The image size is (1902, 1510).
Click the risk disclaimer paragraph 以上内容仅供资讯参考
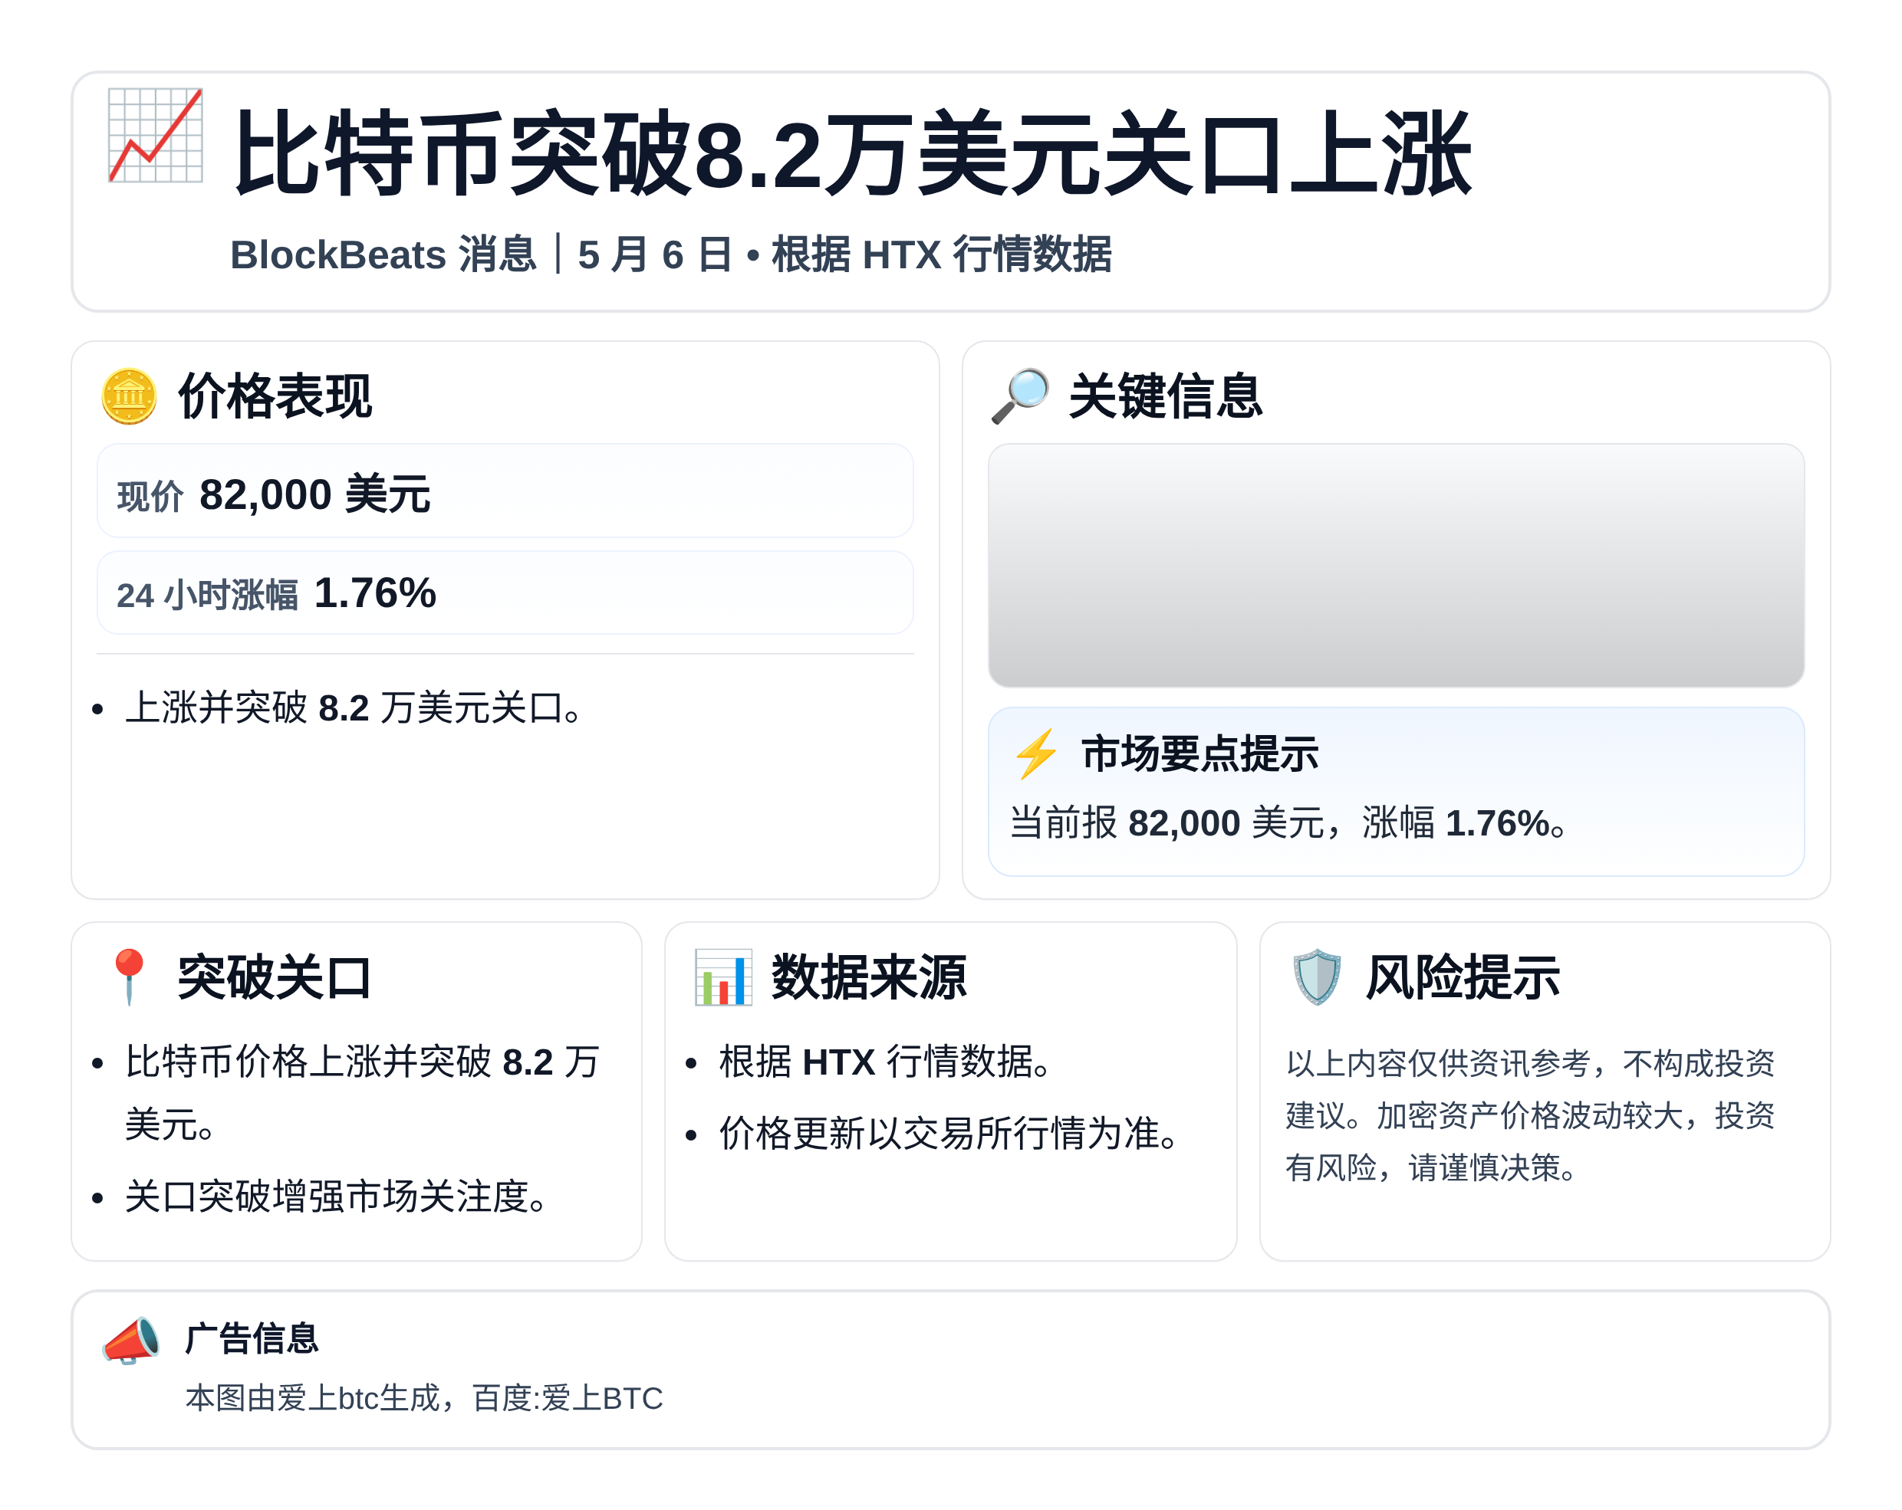coord(1531,1115)
